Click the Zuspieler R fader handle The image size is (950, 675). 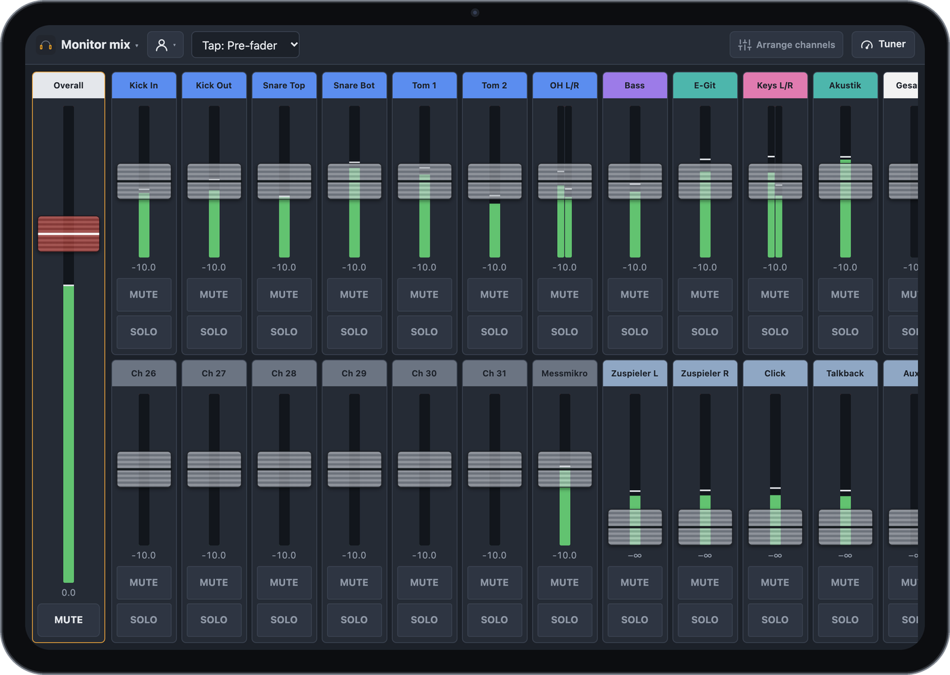pyautogui.click(x=705, y=527)
